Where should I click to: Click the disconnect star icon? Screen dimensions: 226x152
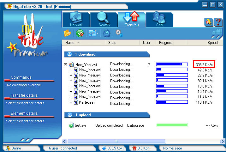coord(209,22)
